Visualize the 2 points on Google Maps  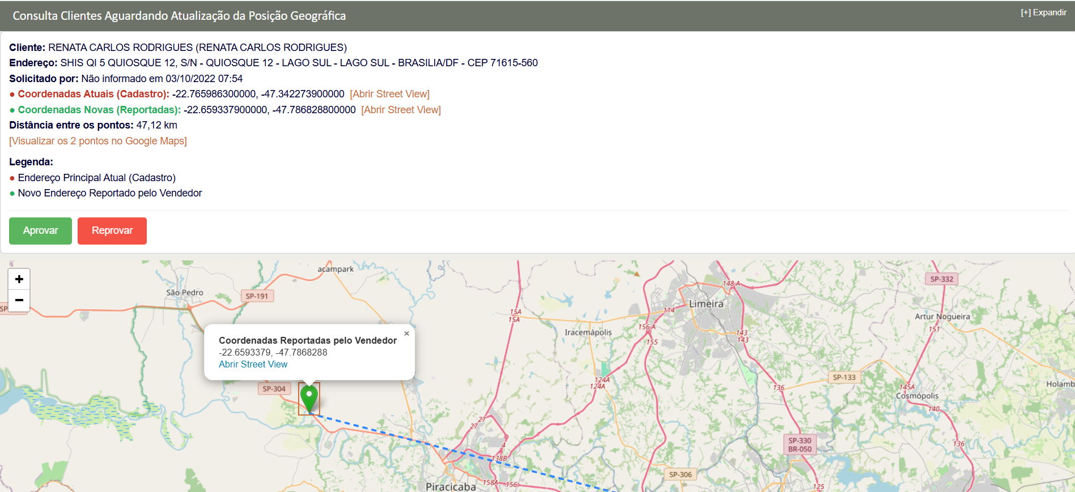click(98, 141)
